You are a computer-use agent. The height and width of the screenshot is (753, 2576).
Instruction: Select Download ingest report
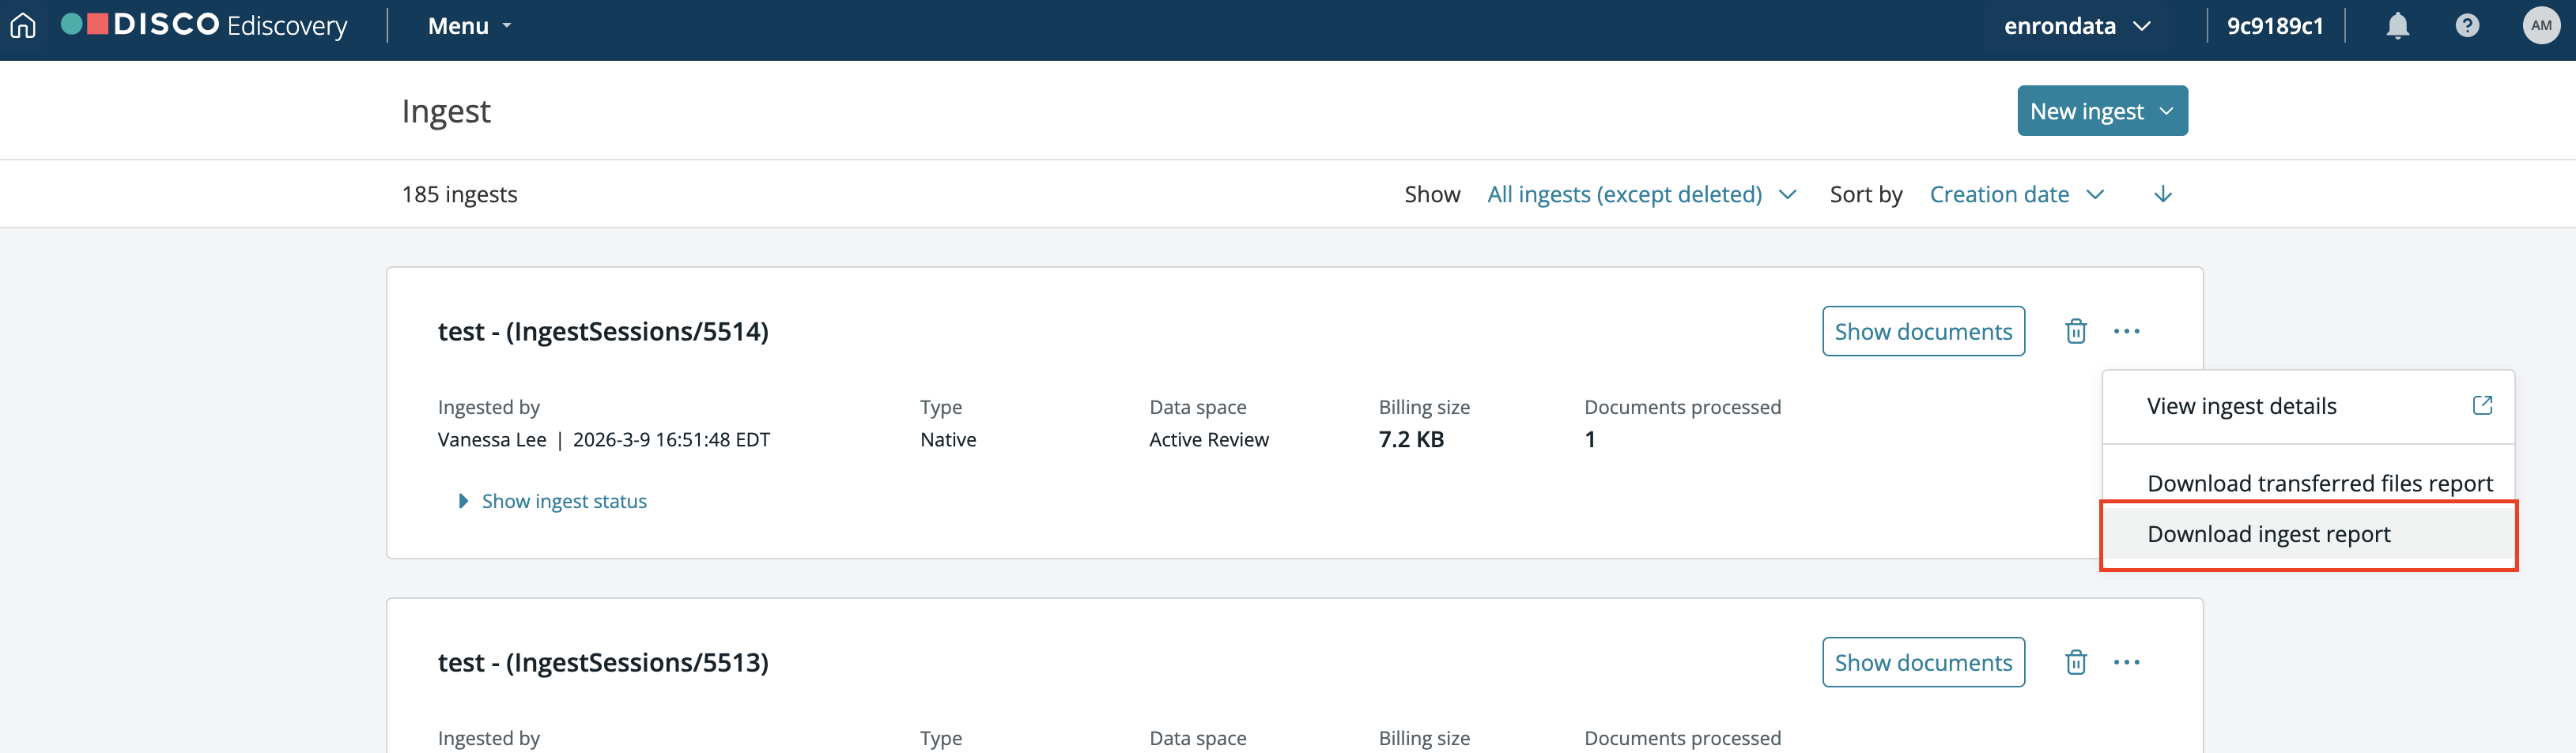click(x=2308, y=534)
